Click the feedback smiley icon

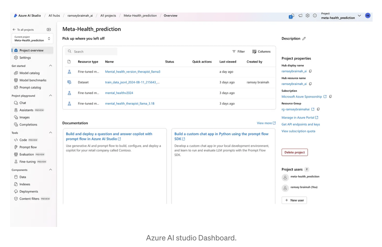click(x=315, y=16)
